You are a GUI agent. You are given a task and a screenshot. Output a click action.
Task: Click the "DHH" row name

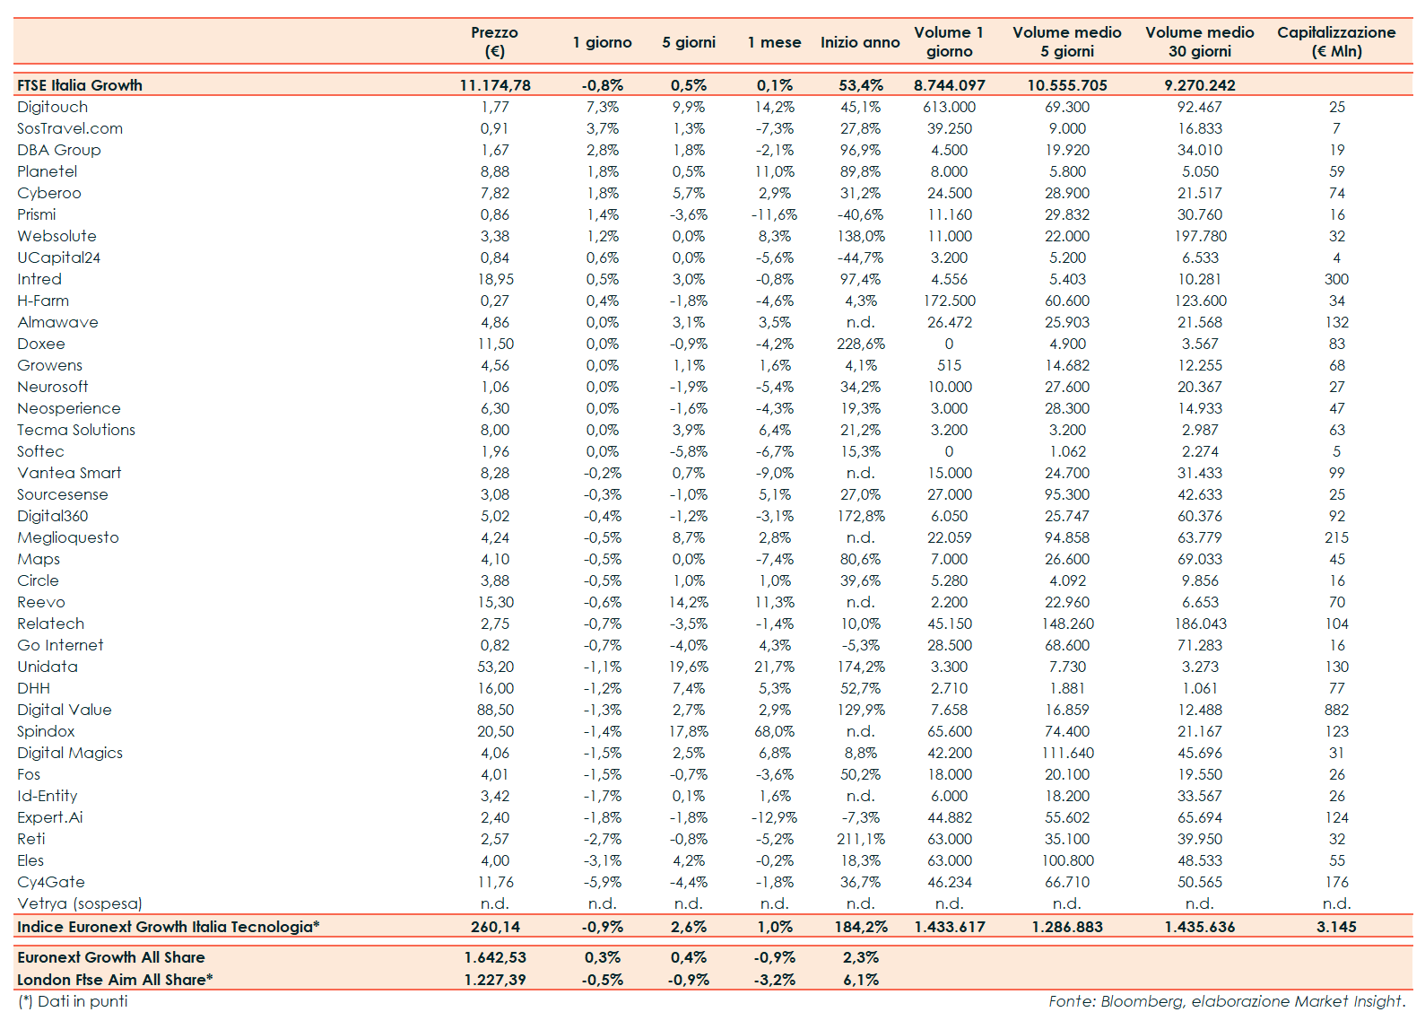34,688
